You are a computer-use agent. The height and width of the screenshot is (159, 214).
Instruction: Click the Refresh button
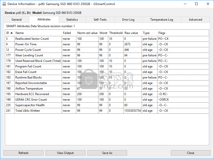tap(23, 153)
